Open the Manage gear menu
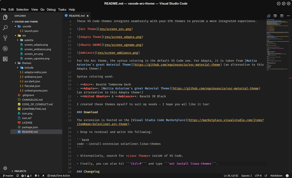This screenshot has width=292, height=178. [x=5, y=168]
